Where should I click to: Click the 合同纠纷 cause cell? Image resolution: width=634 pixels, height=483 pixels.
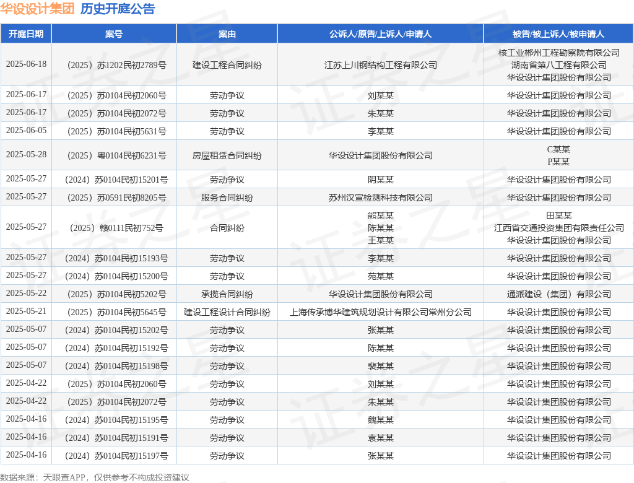click(x=227, y=228)
